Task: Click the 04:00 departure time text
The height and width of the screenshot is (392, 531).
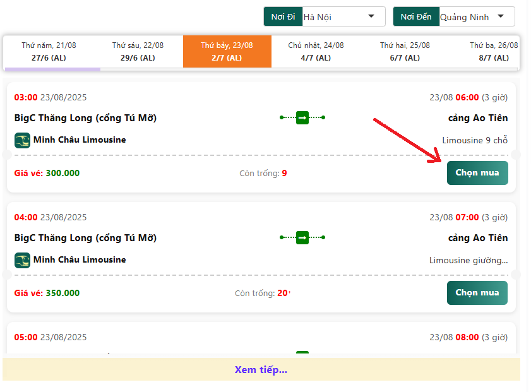Action: pyautogui.click(x=26, y=217)
